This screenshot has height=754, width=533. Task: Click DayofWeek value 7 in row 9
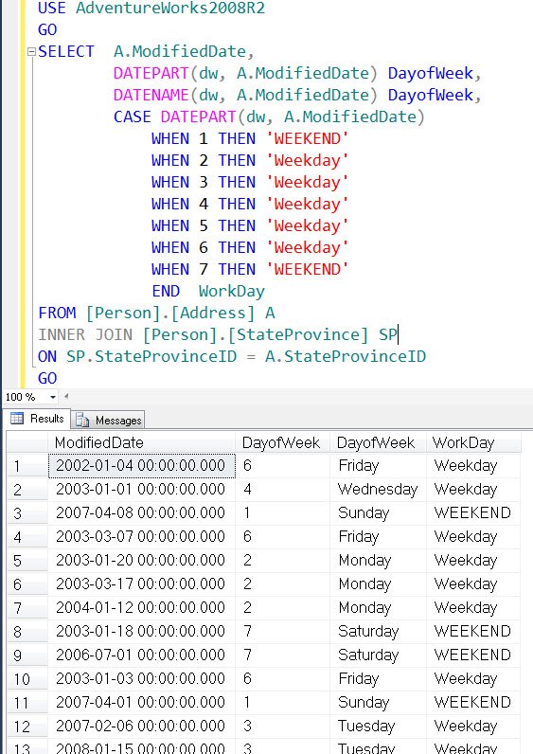click(283, 655)
